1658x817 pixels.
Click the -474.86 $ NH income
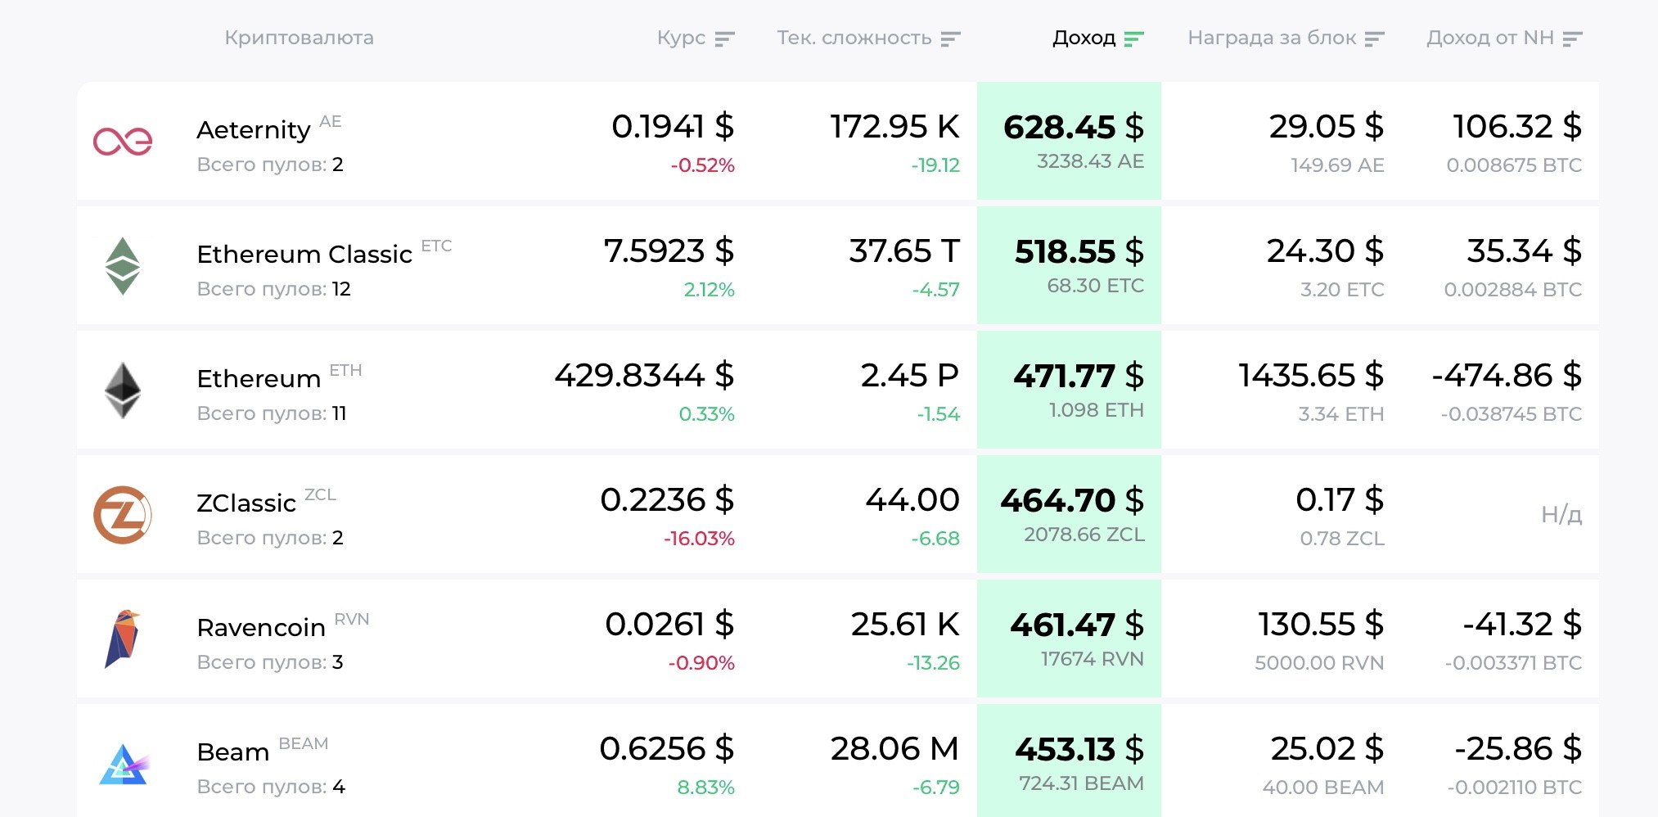1507,376
